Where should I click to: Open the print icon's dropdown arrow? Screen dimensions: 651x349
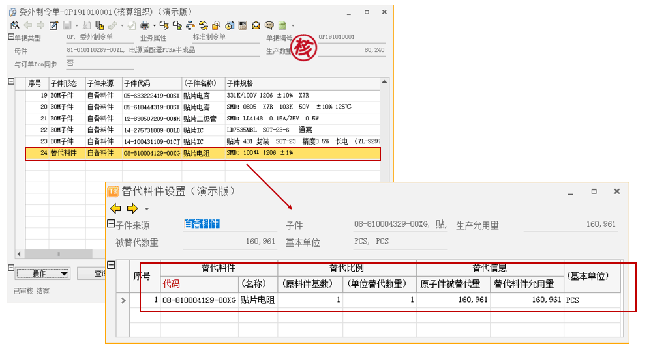click(x=154, y=25)
